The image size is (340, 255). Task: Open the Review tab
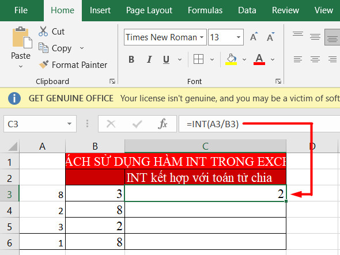point(285,10)
